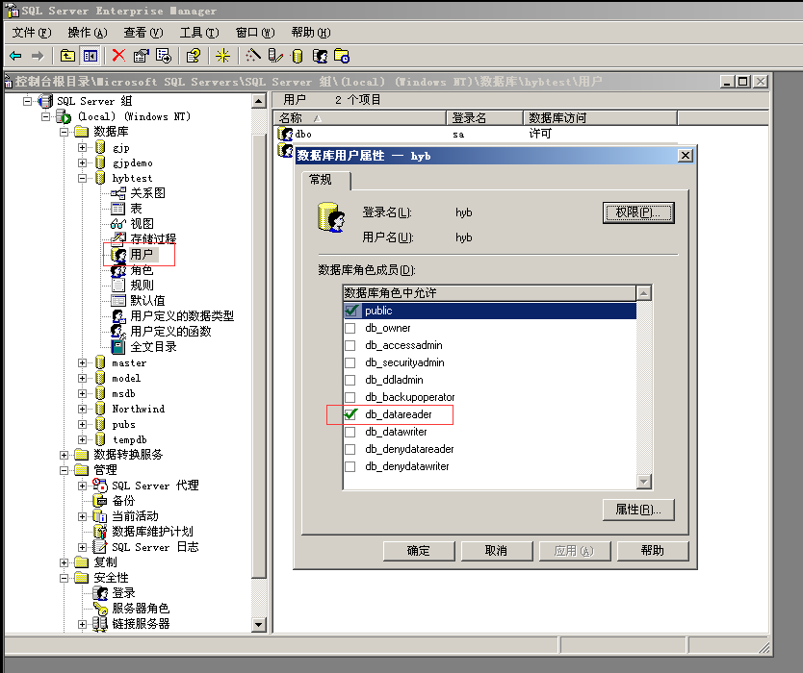Enable the db_denydatareader checkbox
803x673 pixels.
tap(350, 450)
